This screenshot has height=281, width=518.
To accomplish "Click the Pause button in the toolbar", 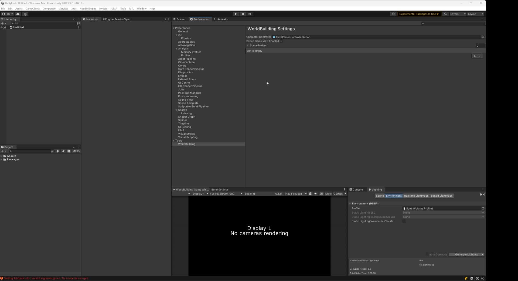I will coord(243,14).
